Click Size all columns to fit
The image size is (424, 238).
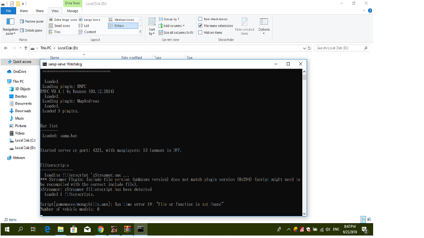tap(176, 33)
